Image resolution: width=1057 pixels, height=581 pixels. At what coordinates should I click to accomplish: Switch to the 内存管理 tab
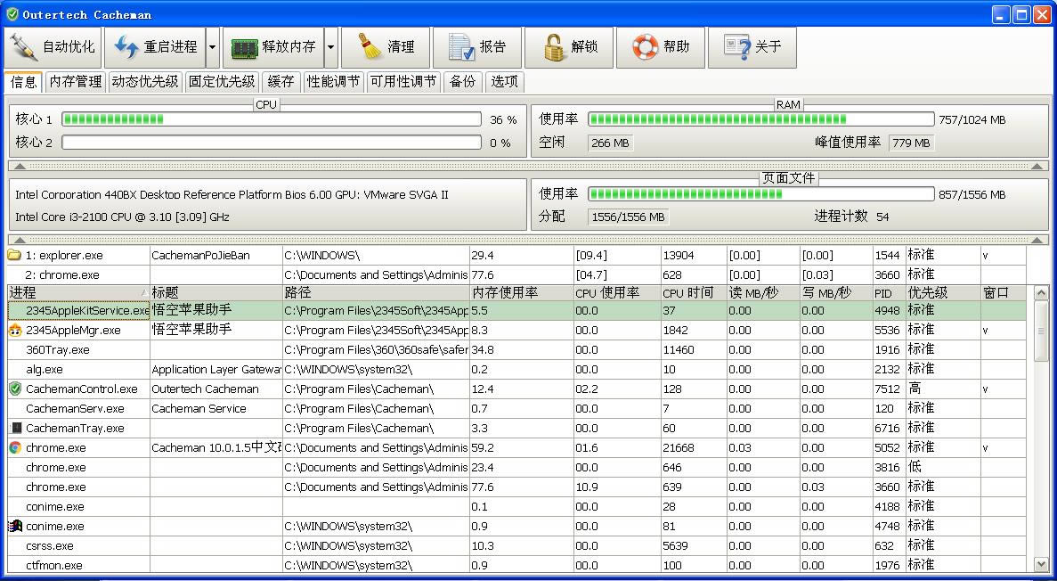(x=76, y=82)
